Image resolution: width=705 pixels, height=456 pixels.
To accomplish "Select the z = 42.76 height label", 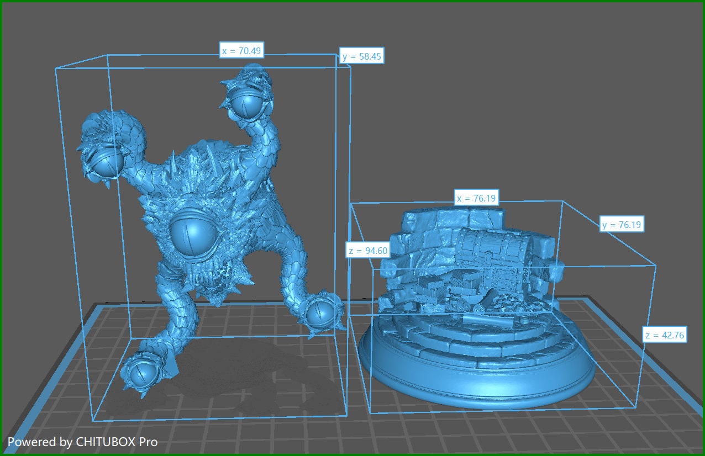I will coord(665,335).
